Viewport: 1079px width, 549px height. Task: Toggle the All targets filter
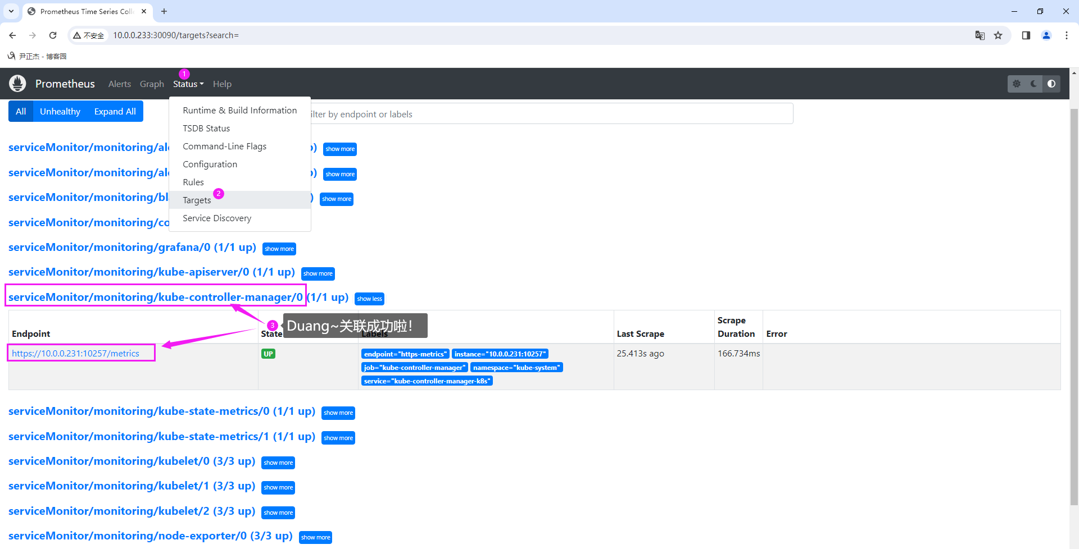point(20,111)
